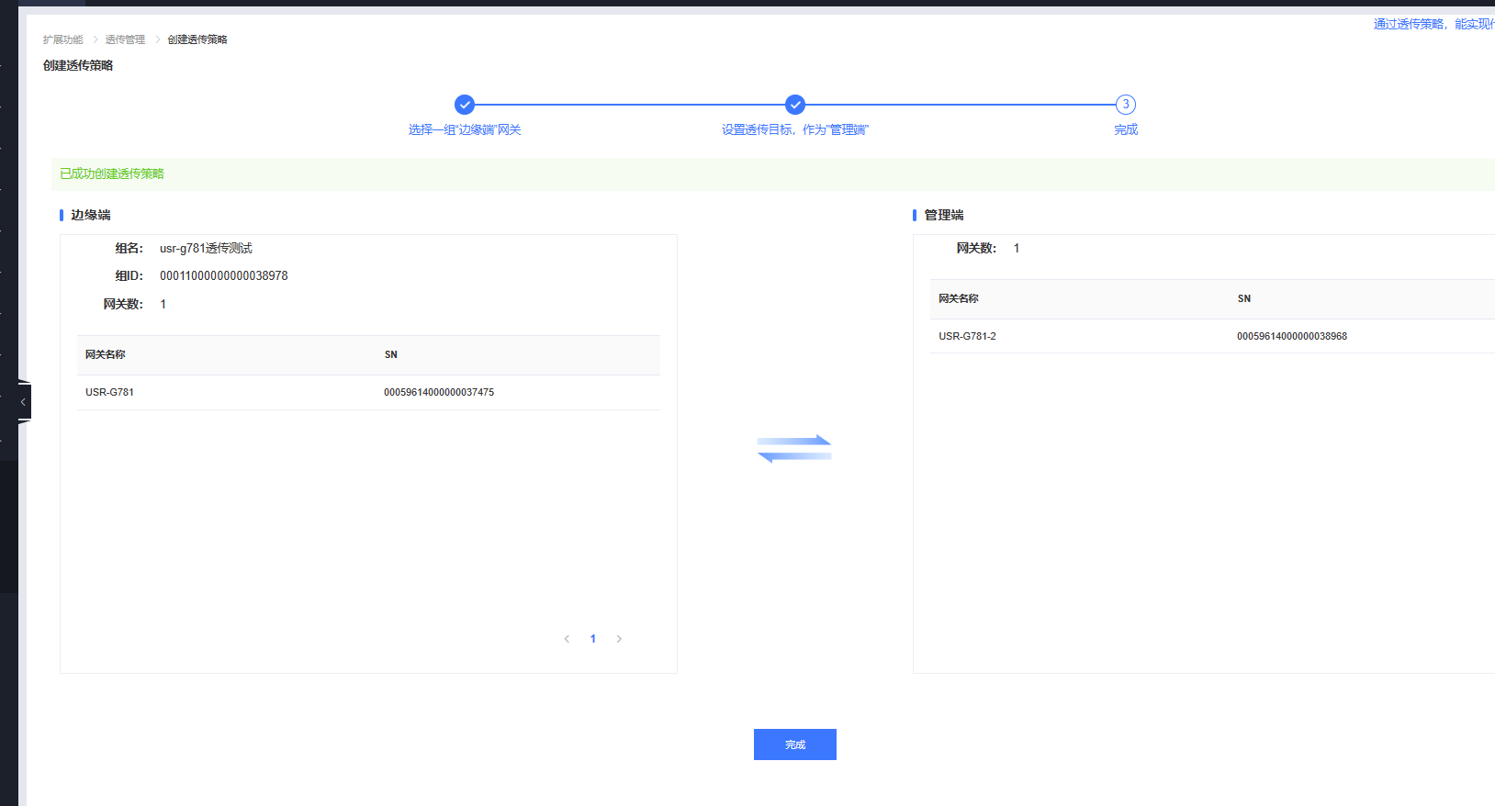
Task: Click the step 2 checkmark circle icon
Action: 795,105
